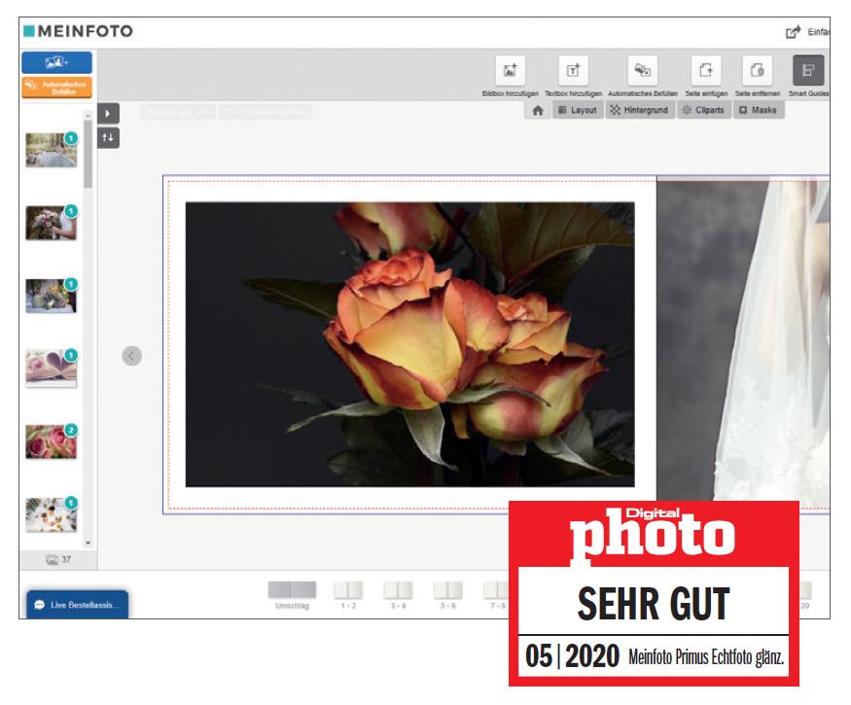Click the Seite entfernen icon

point(757,71)
